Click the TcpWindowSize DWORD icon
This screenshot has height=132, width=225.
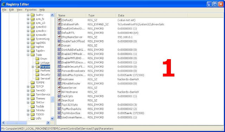[59, 113]
